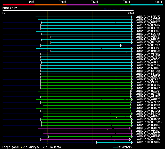Open hit UniRef100_B7FJ72
Image resolution: width=165 pixels, height=149 pixels.
tap(148, 17)
